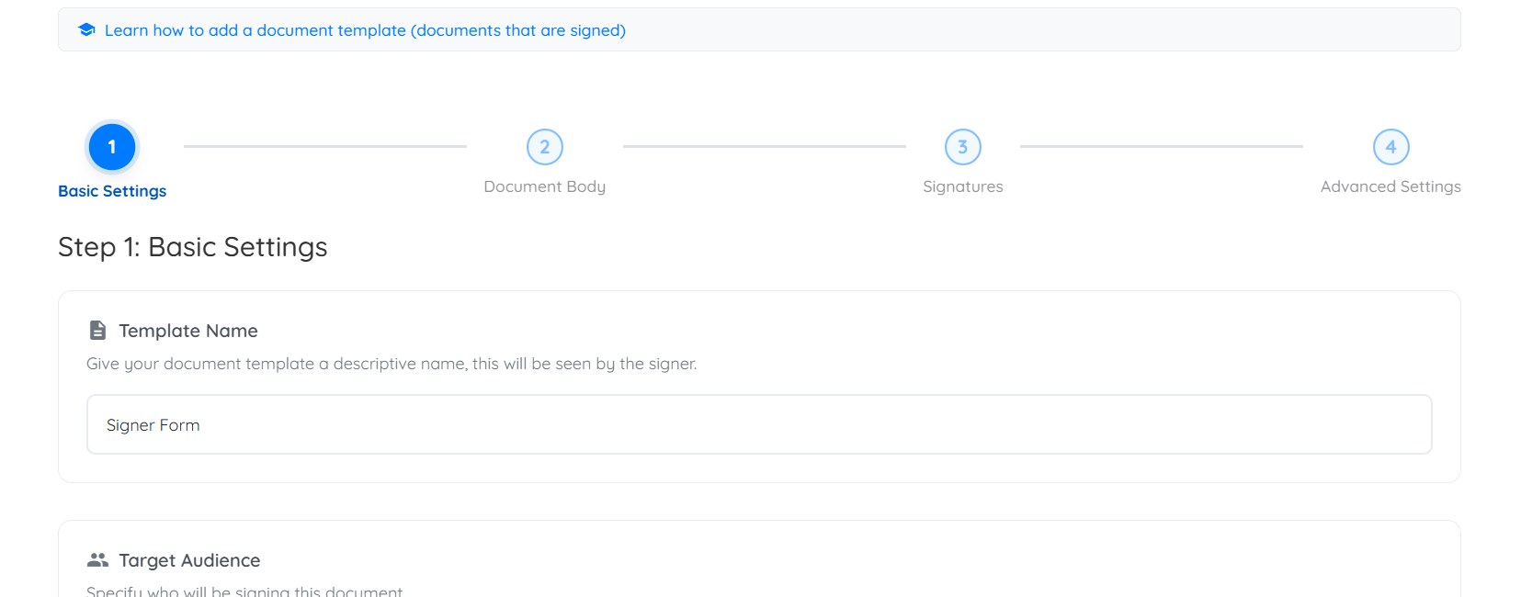Focus the template name field containing 'Signer Form'
Viewport: 1521px width, 597px height.
click(x=759, y=424)
